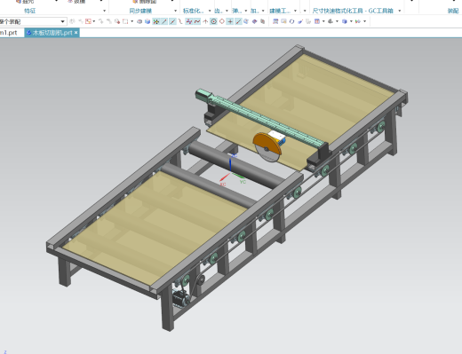Click the 同步建模 group label
462x354 pixels.
tap(140, 11)
